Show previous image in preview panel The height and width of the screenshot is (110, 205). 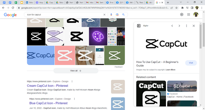click(172, 26)
